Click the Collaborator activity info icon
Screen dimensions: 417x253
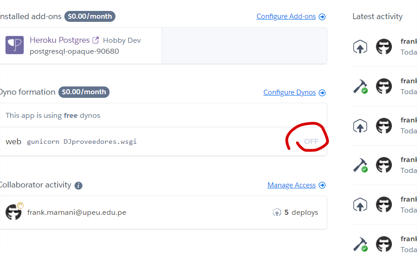(78, 185)
